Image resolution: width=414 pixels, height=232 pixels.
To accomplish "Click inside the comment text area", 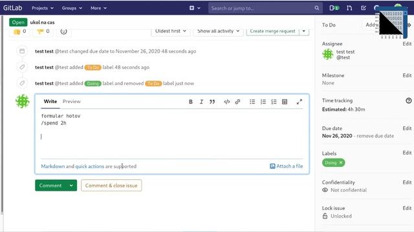I will [172, 134].
